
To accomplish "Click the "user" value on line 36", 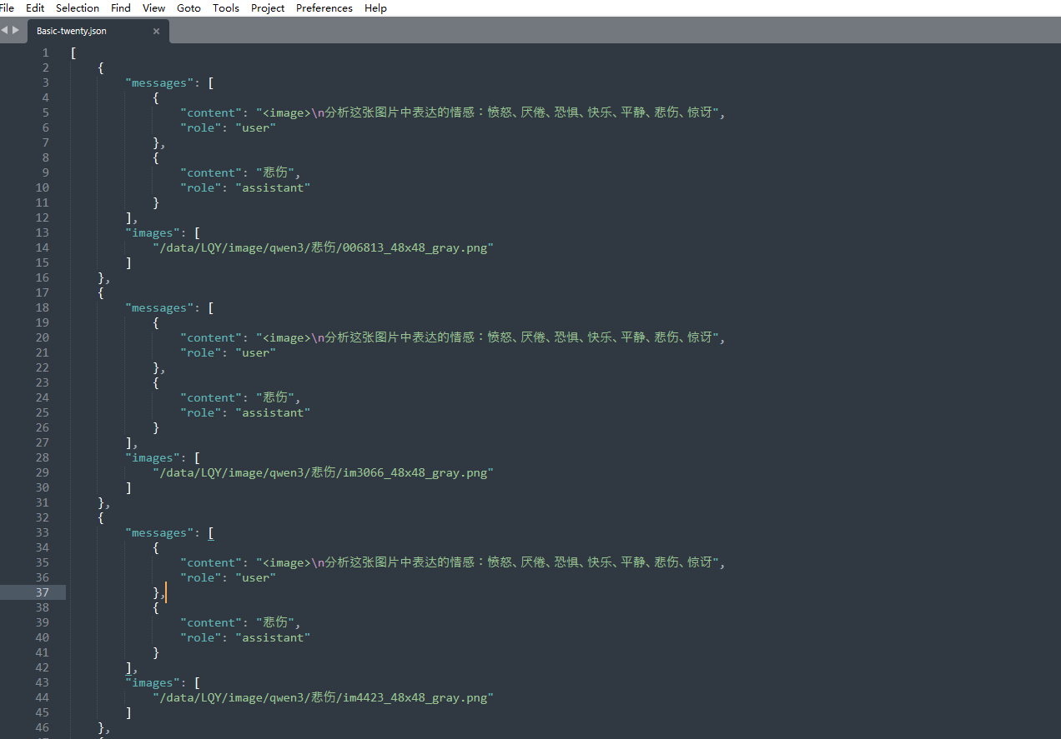I will pos(255,577).
